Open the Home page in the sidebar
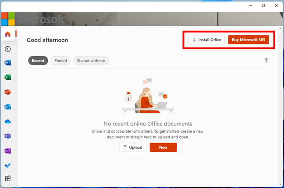This screenshot has height=188, width=284. click(x=7, y=34)
